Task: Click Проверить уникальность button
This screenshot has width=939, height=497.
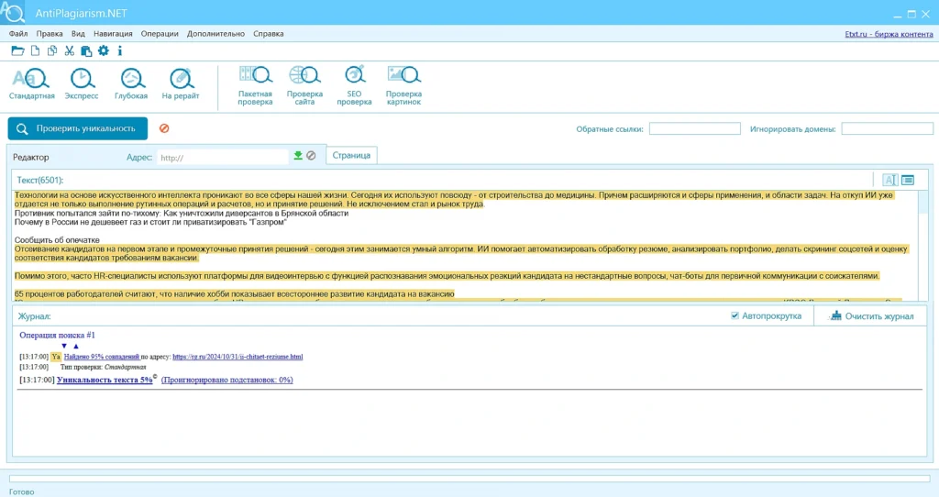Action: (78, 128)
